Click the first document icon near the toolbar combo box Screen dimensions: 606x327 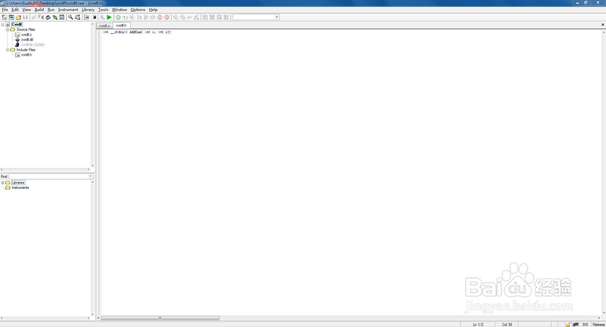point(205,18)
